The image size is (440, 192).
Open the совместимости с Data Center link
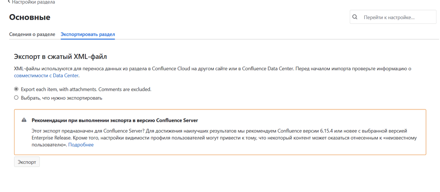(46, 76)
